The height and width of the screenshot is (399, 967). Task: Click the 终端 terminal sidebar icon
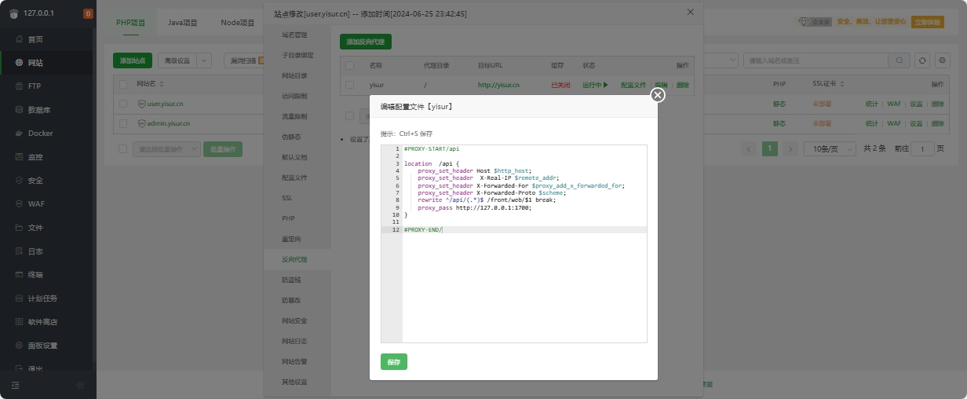[x=19, y=275]
